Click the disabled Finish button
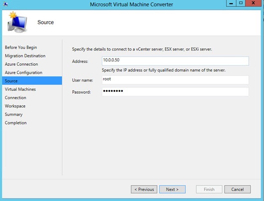Screen dimensions: 264x201 tap(209, 189)
